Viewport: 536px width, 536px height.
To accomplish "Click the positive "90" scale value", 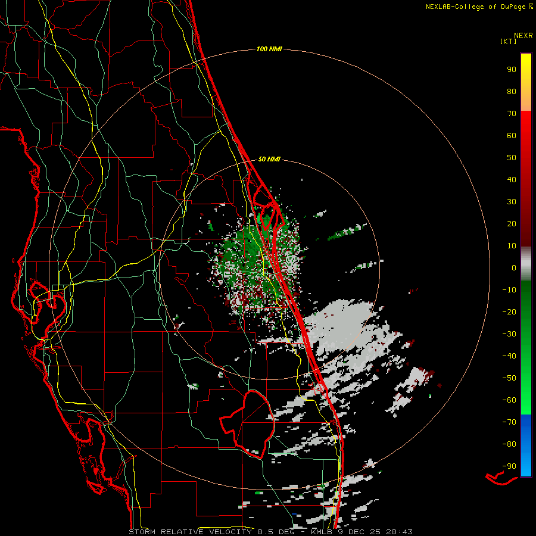I will (512, 70).
